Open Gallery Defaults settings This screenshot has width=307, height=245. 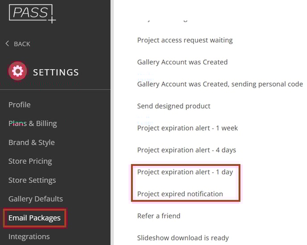(x=36, y=199)
